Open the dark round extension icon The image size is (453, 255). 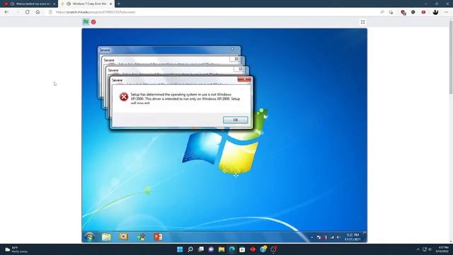[413, 12]
